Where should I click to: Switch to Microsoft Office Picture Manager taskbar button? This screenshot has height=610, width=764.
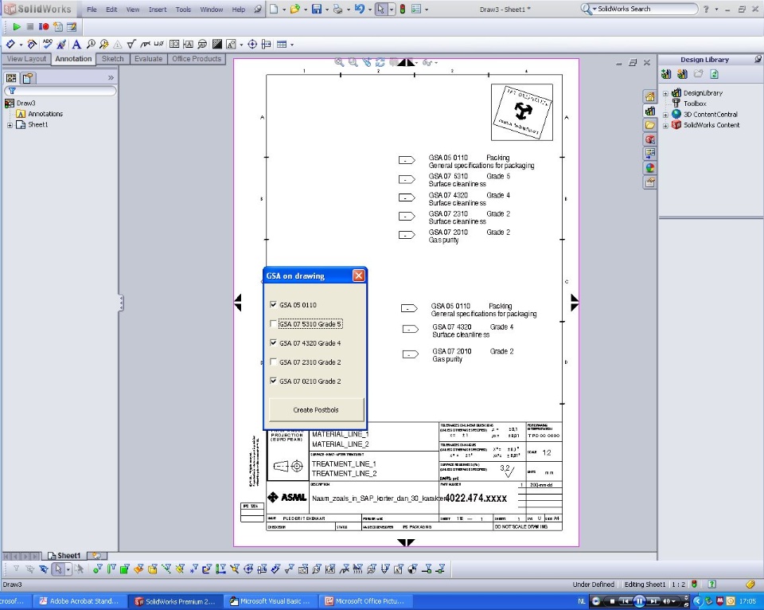(365, 601)
